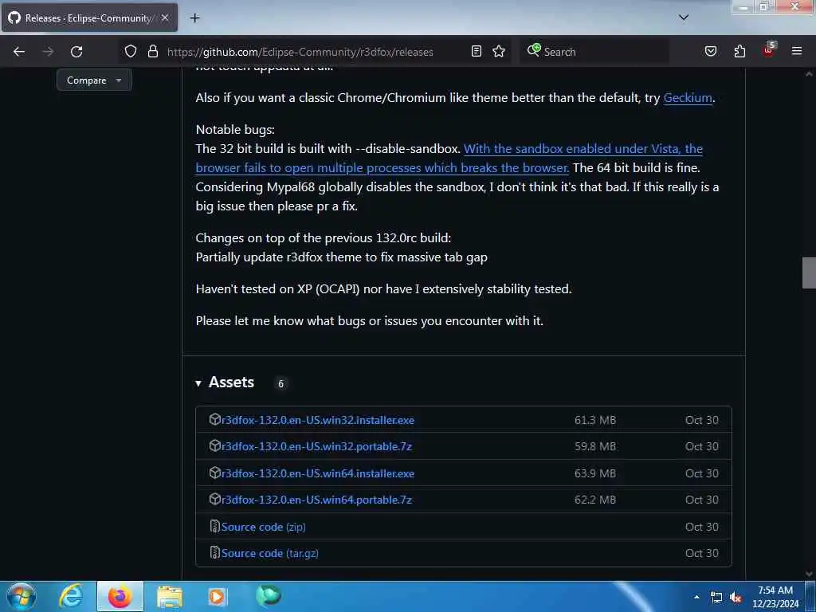
Task: Open the uBlock extension with badge 5
Action: [769, 50]
